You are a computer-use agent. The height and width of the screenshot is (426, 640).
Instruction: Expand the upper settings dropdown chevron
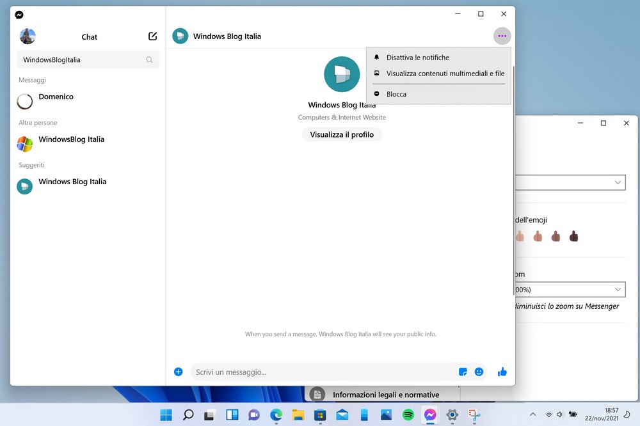(x=618, y=182)
